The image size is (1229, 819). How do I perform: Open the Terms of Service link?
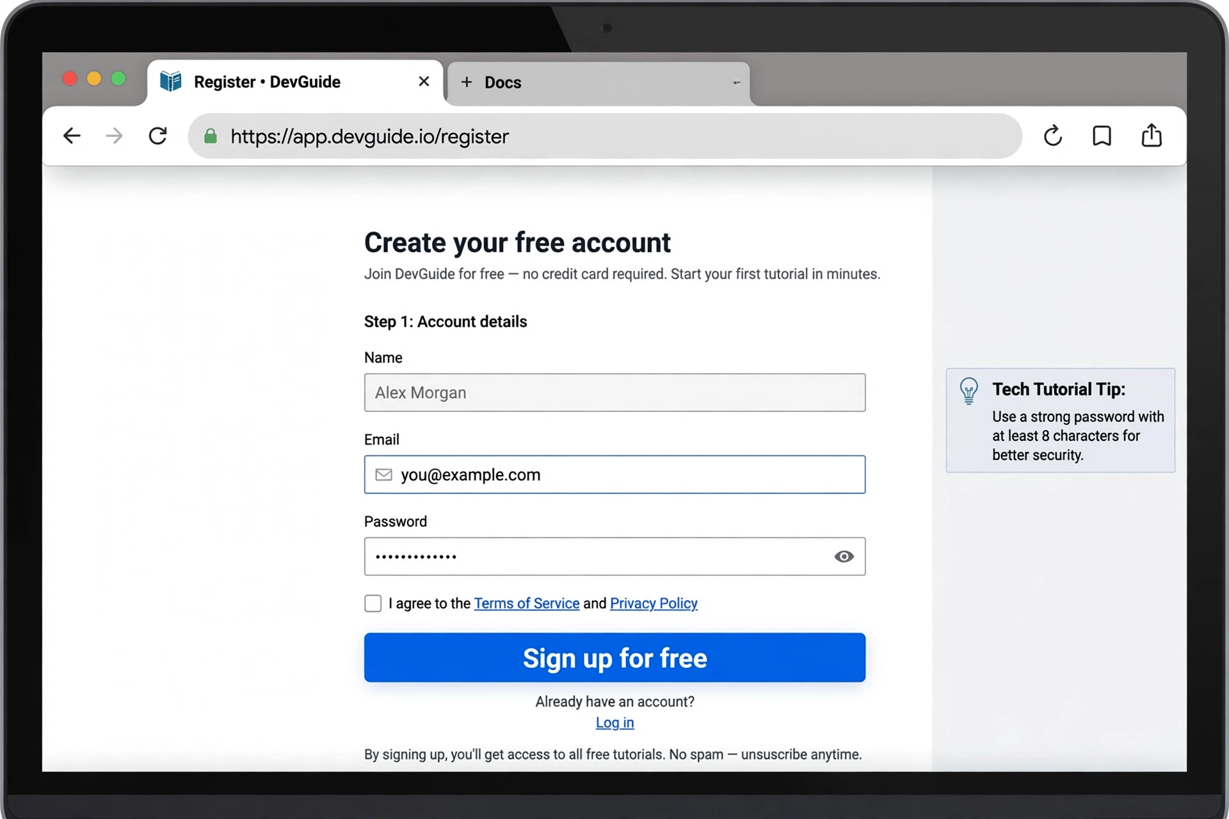[526, 603]
